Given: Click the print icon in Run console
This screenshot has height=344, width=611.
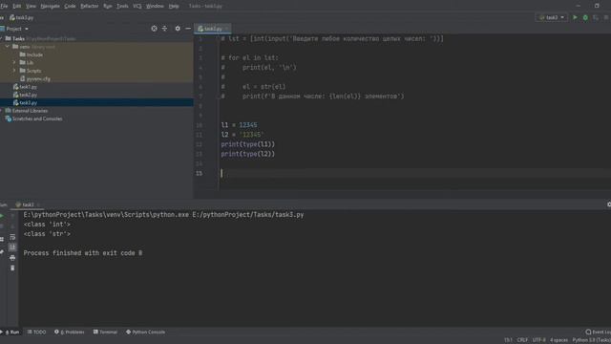Looking at the screenshot, I should click(x=12, y=258).
